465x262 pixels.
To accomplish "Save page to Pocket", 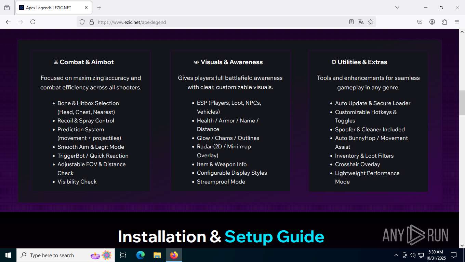I will (x=420, y=22).
